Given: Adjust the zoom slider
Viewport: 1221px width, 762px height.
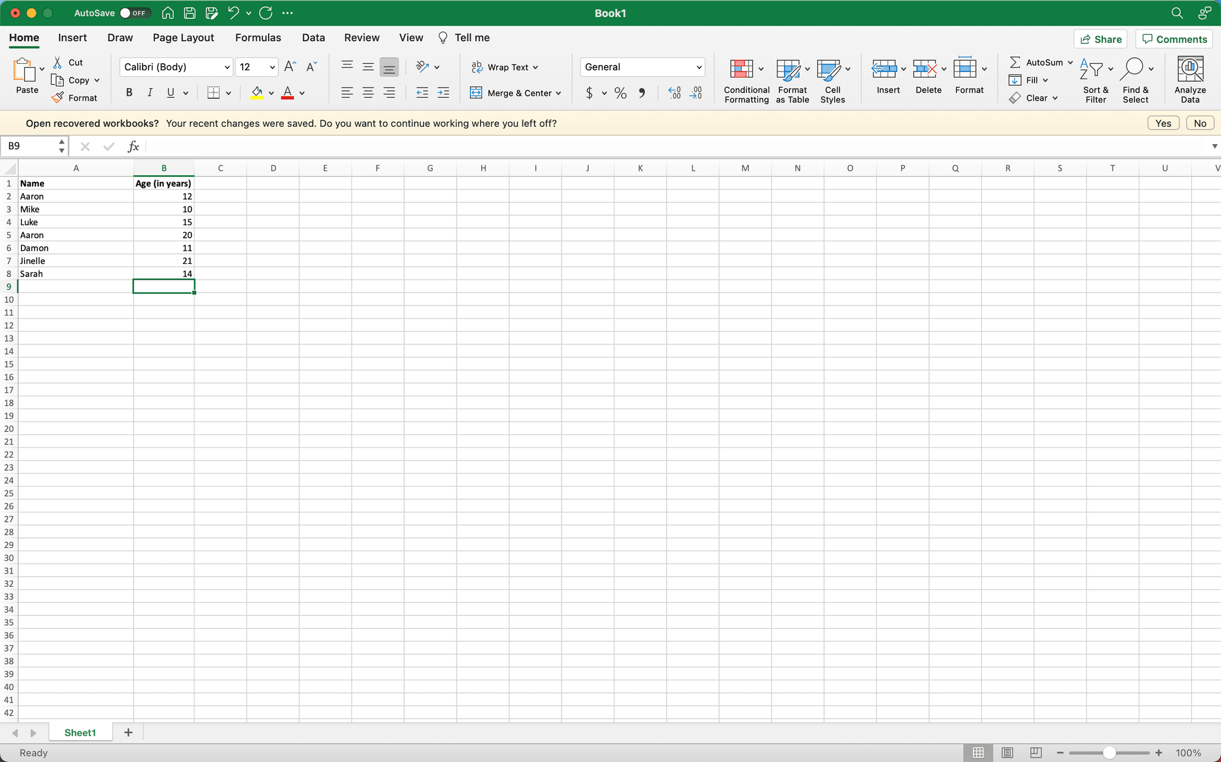Looking at the screenshot, I should point(1109,752).
